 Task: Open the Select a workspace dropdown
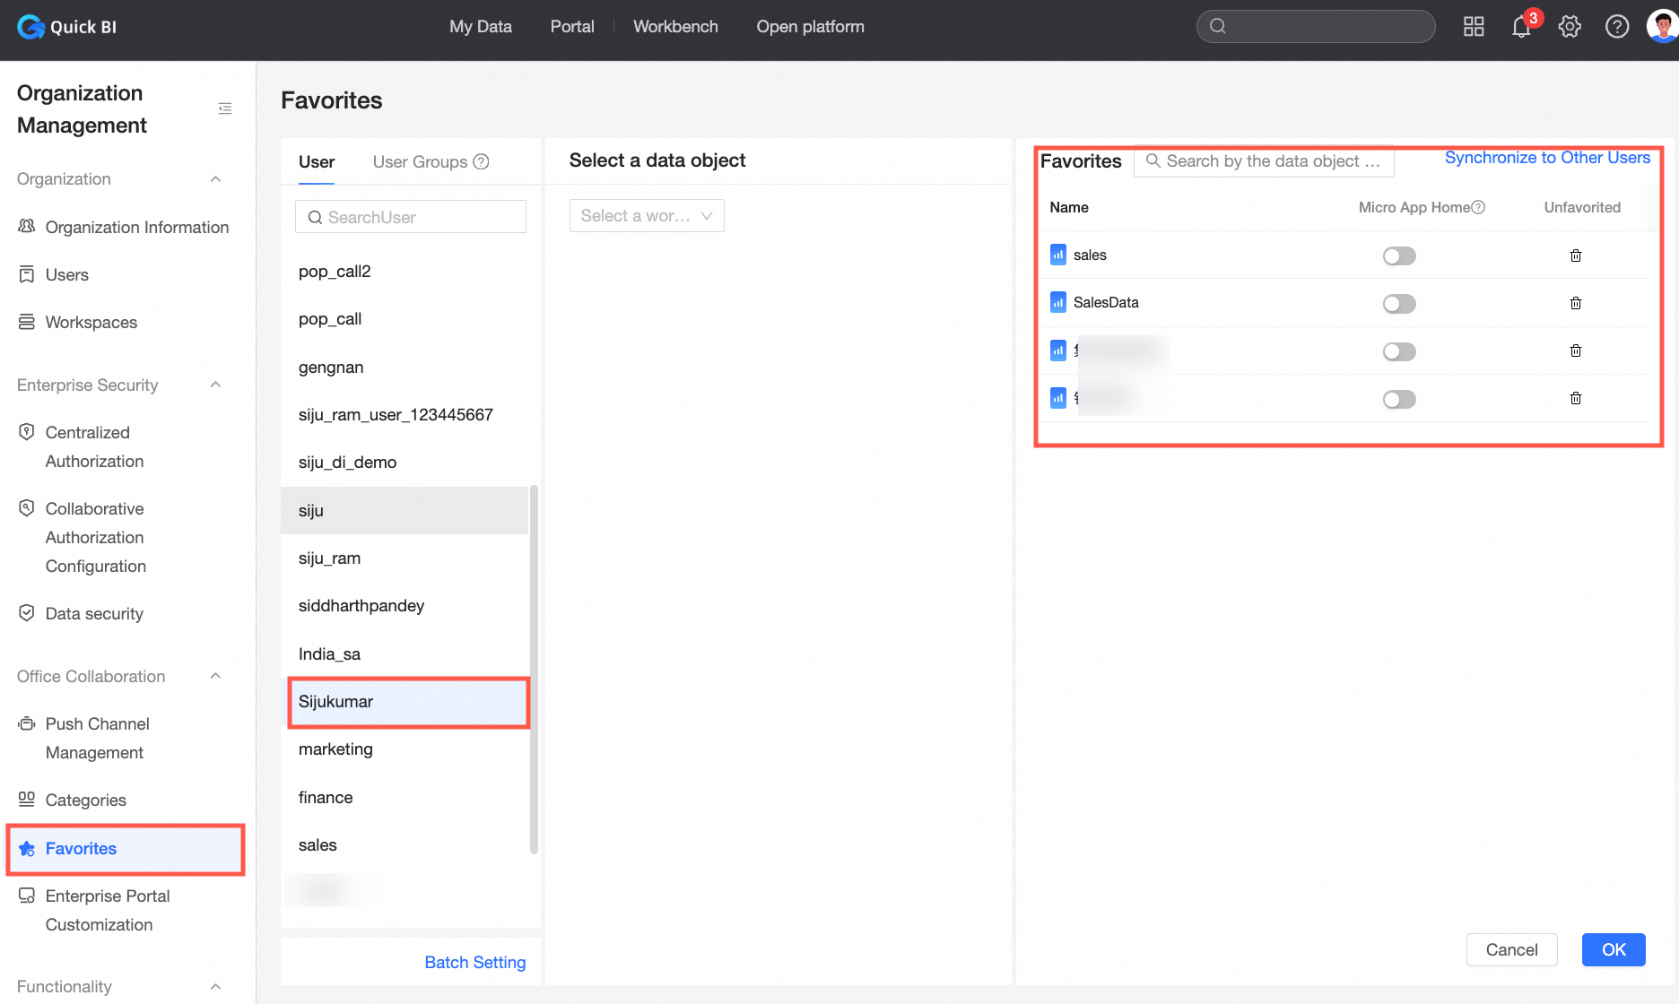pos(647,216)
